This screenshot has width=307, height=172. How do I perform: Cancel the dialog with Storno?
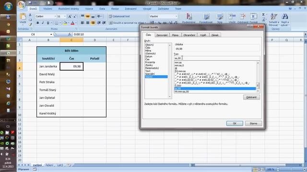coord(253,123)
